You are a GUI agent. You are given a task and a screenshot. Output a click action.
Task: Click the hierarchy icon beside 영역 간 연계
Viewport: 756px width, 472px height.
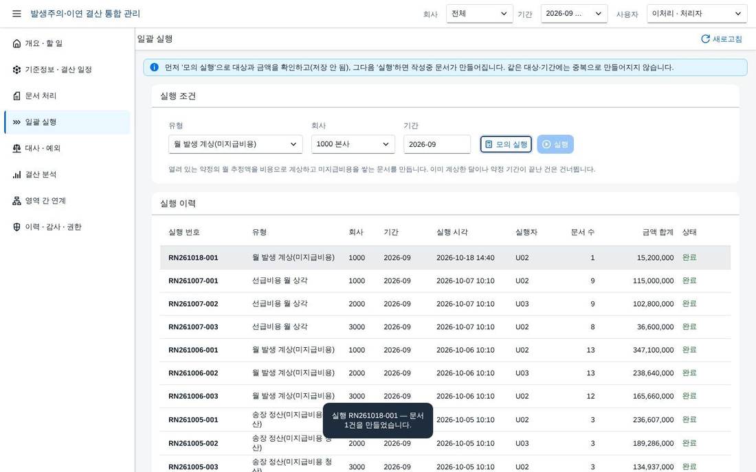coord(17,200)
